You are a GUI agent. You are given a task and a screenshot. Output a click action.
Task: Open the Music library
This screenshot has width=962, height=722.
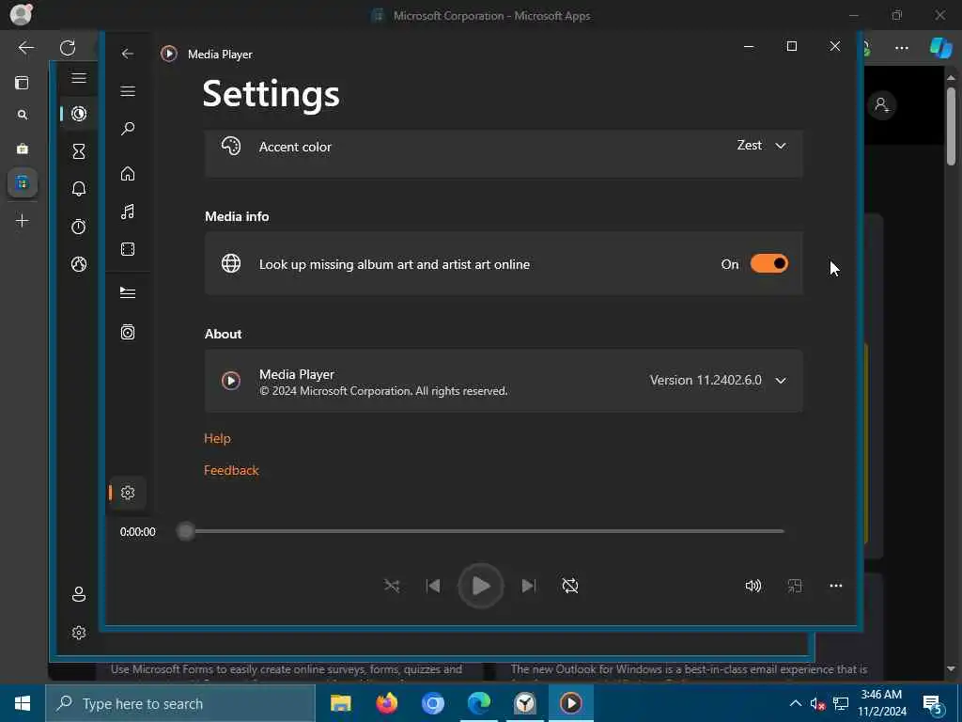point(128,212)
